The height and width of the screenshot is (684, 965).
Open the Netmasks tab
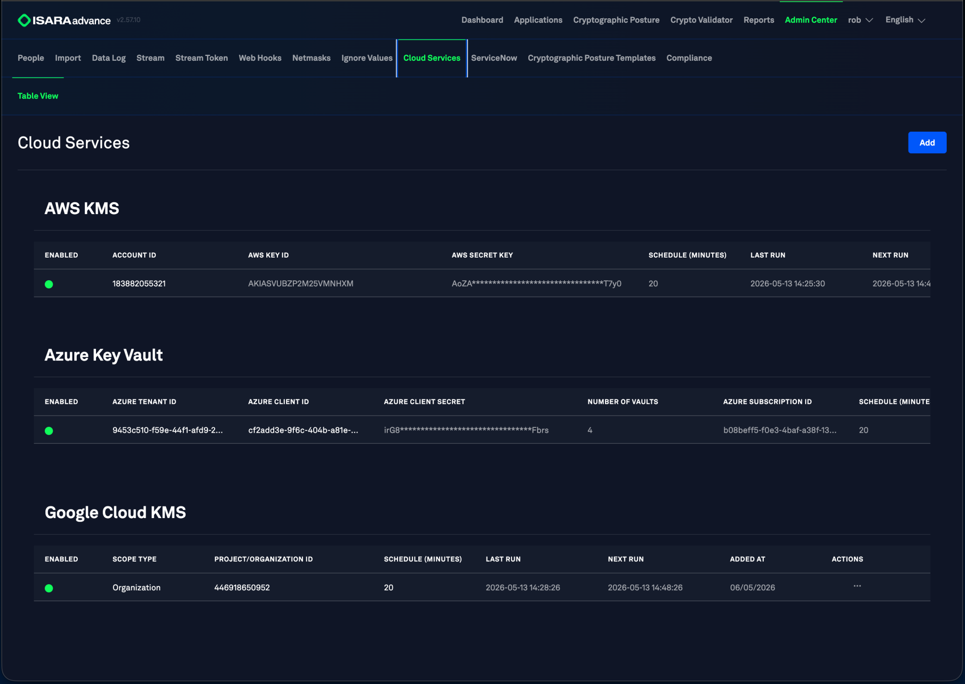[x=311, y=58]
